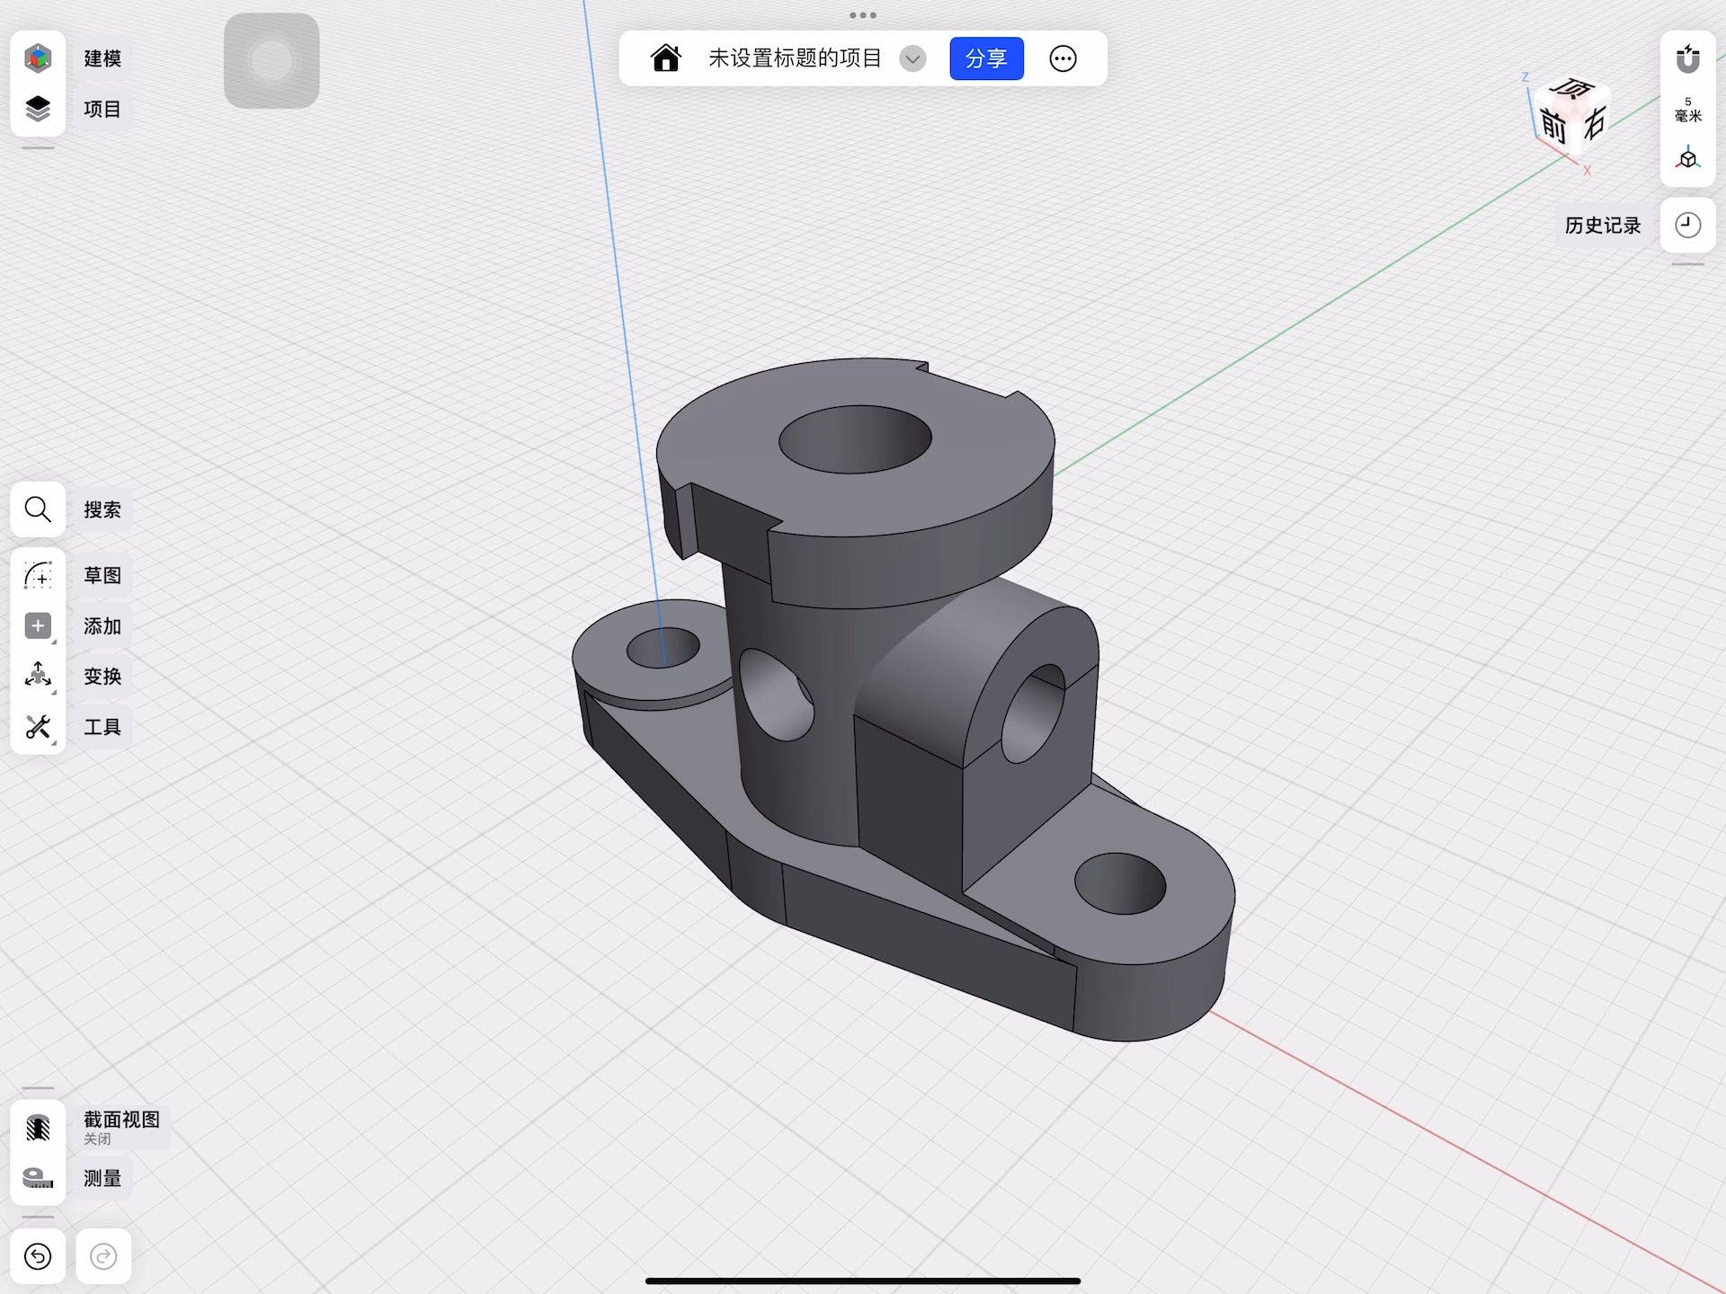Expand the 变换 corner disclosure triangle
Screen dimensions: 1726x1294
(x=52, y=691)
